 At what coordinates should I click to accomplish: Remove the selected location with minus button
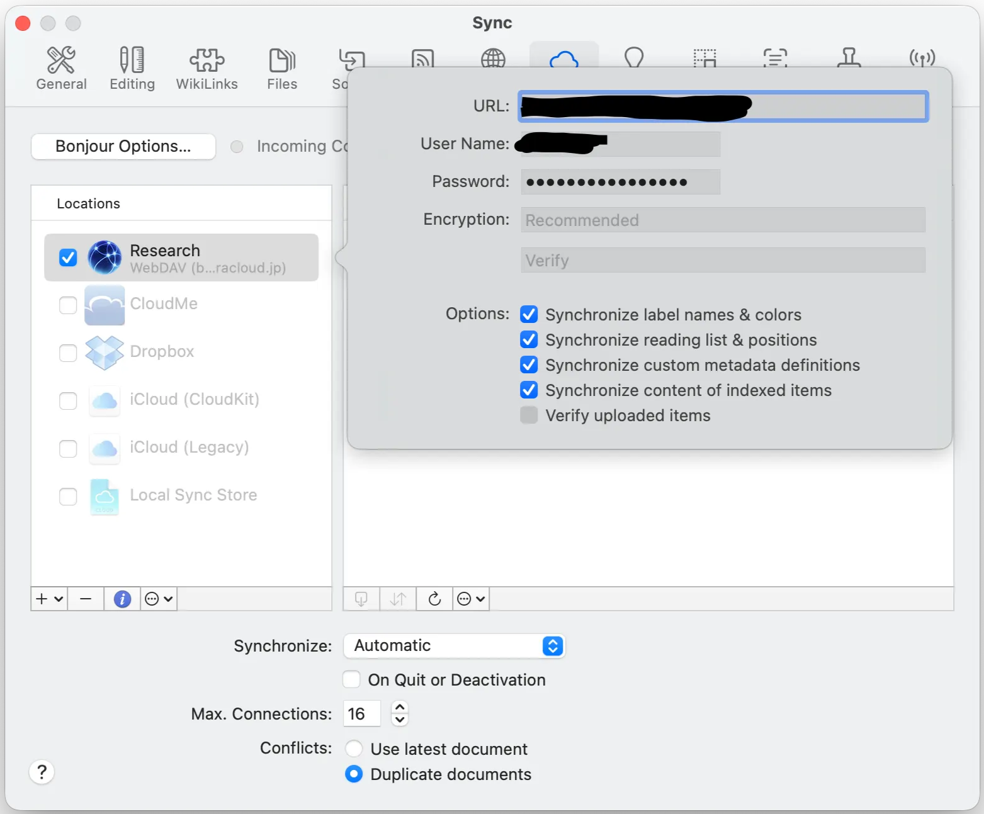(x=86, y=599)
